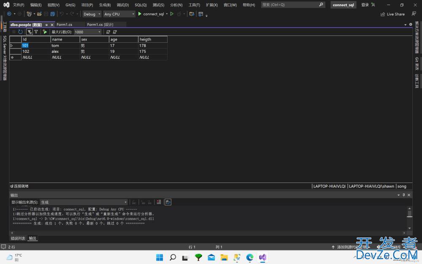Screen dimensions: 422x264
Task: Open the Debug configuration dropdown
Action: pos(92,14)
